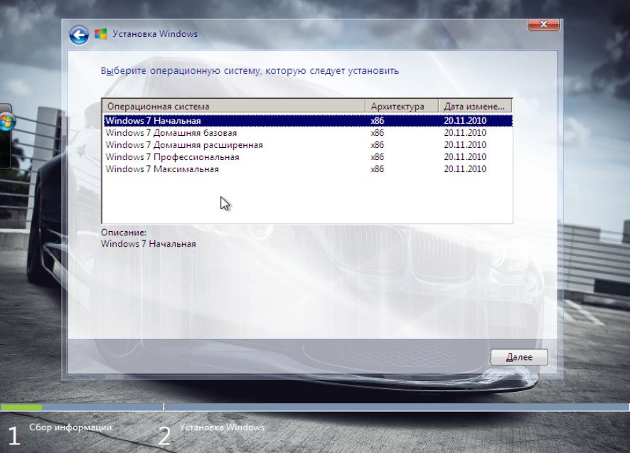Image resolution: width=630 pixels, height=453 pixels.
Task: Select Windows 7 Начальная row
Action: 308,121
